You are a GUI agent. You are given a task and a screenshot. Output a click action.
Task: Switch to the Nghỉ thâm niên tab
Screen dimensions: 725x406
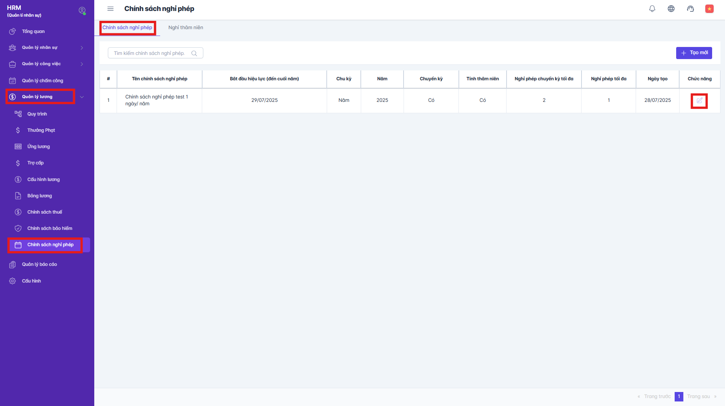coord(186,28)
